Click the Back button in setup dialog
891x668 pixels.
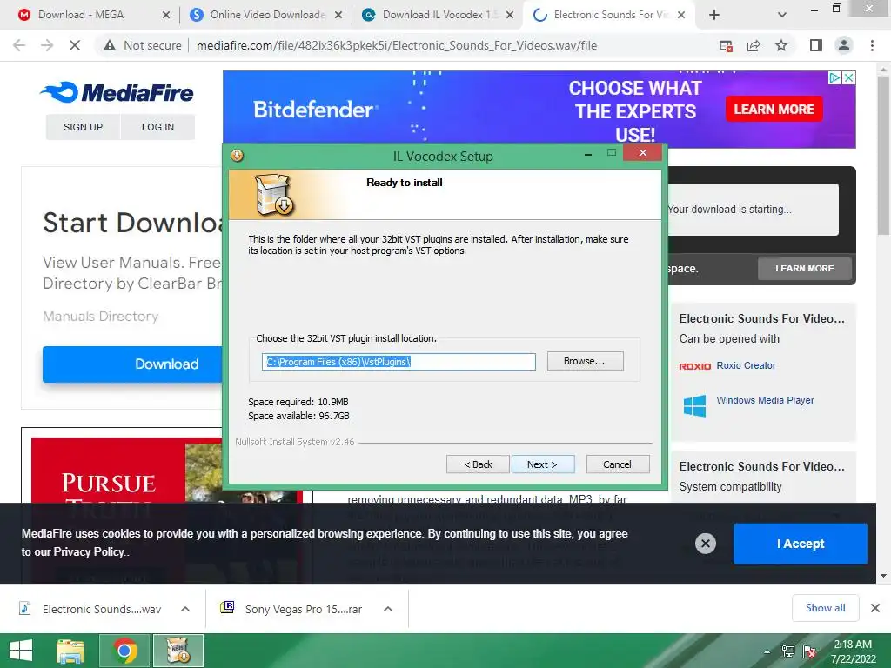(x=478, y=464)
